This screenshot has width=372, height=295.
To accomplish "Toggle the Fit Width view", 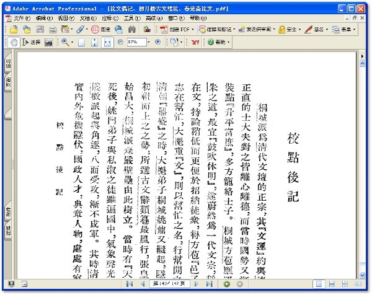I will tap(107, 42).
